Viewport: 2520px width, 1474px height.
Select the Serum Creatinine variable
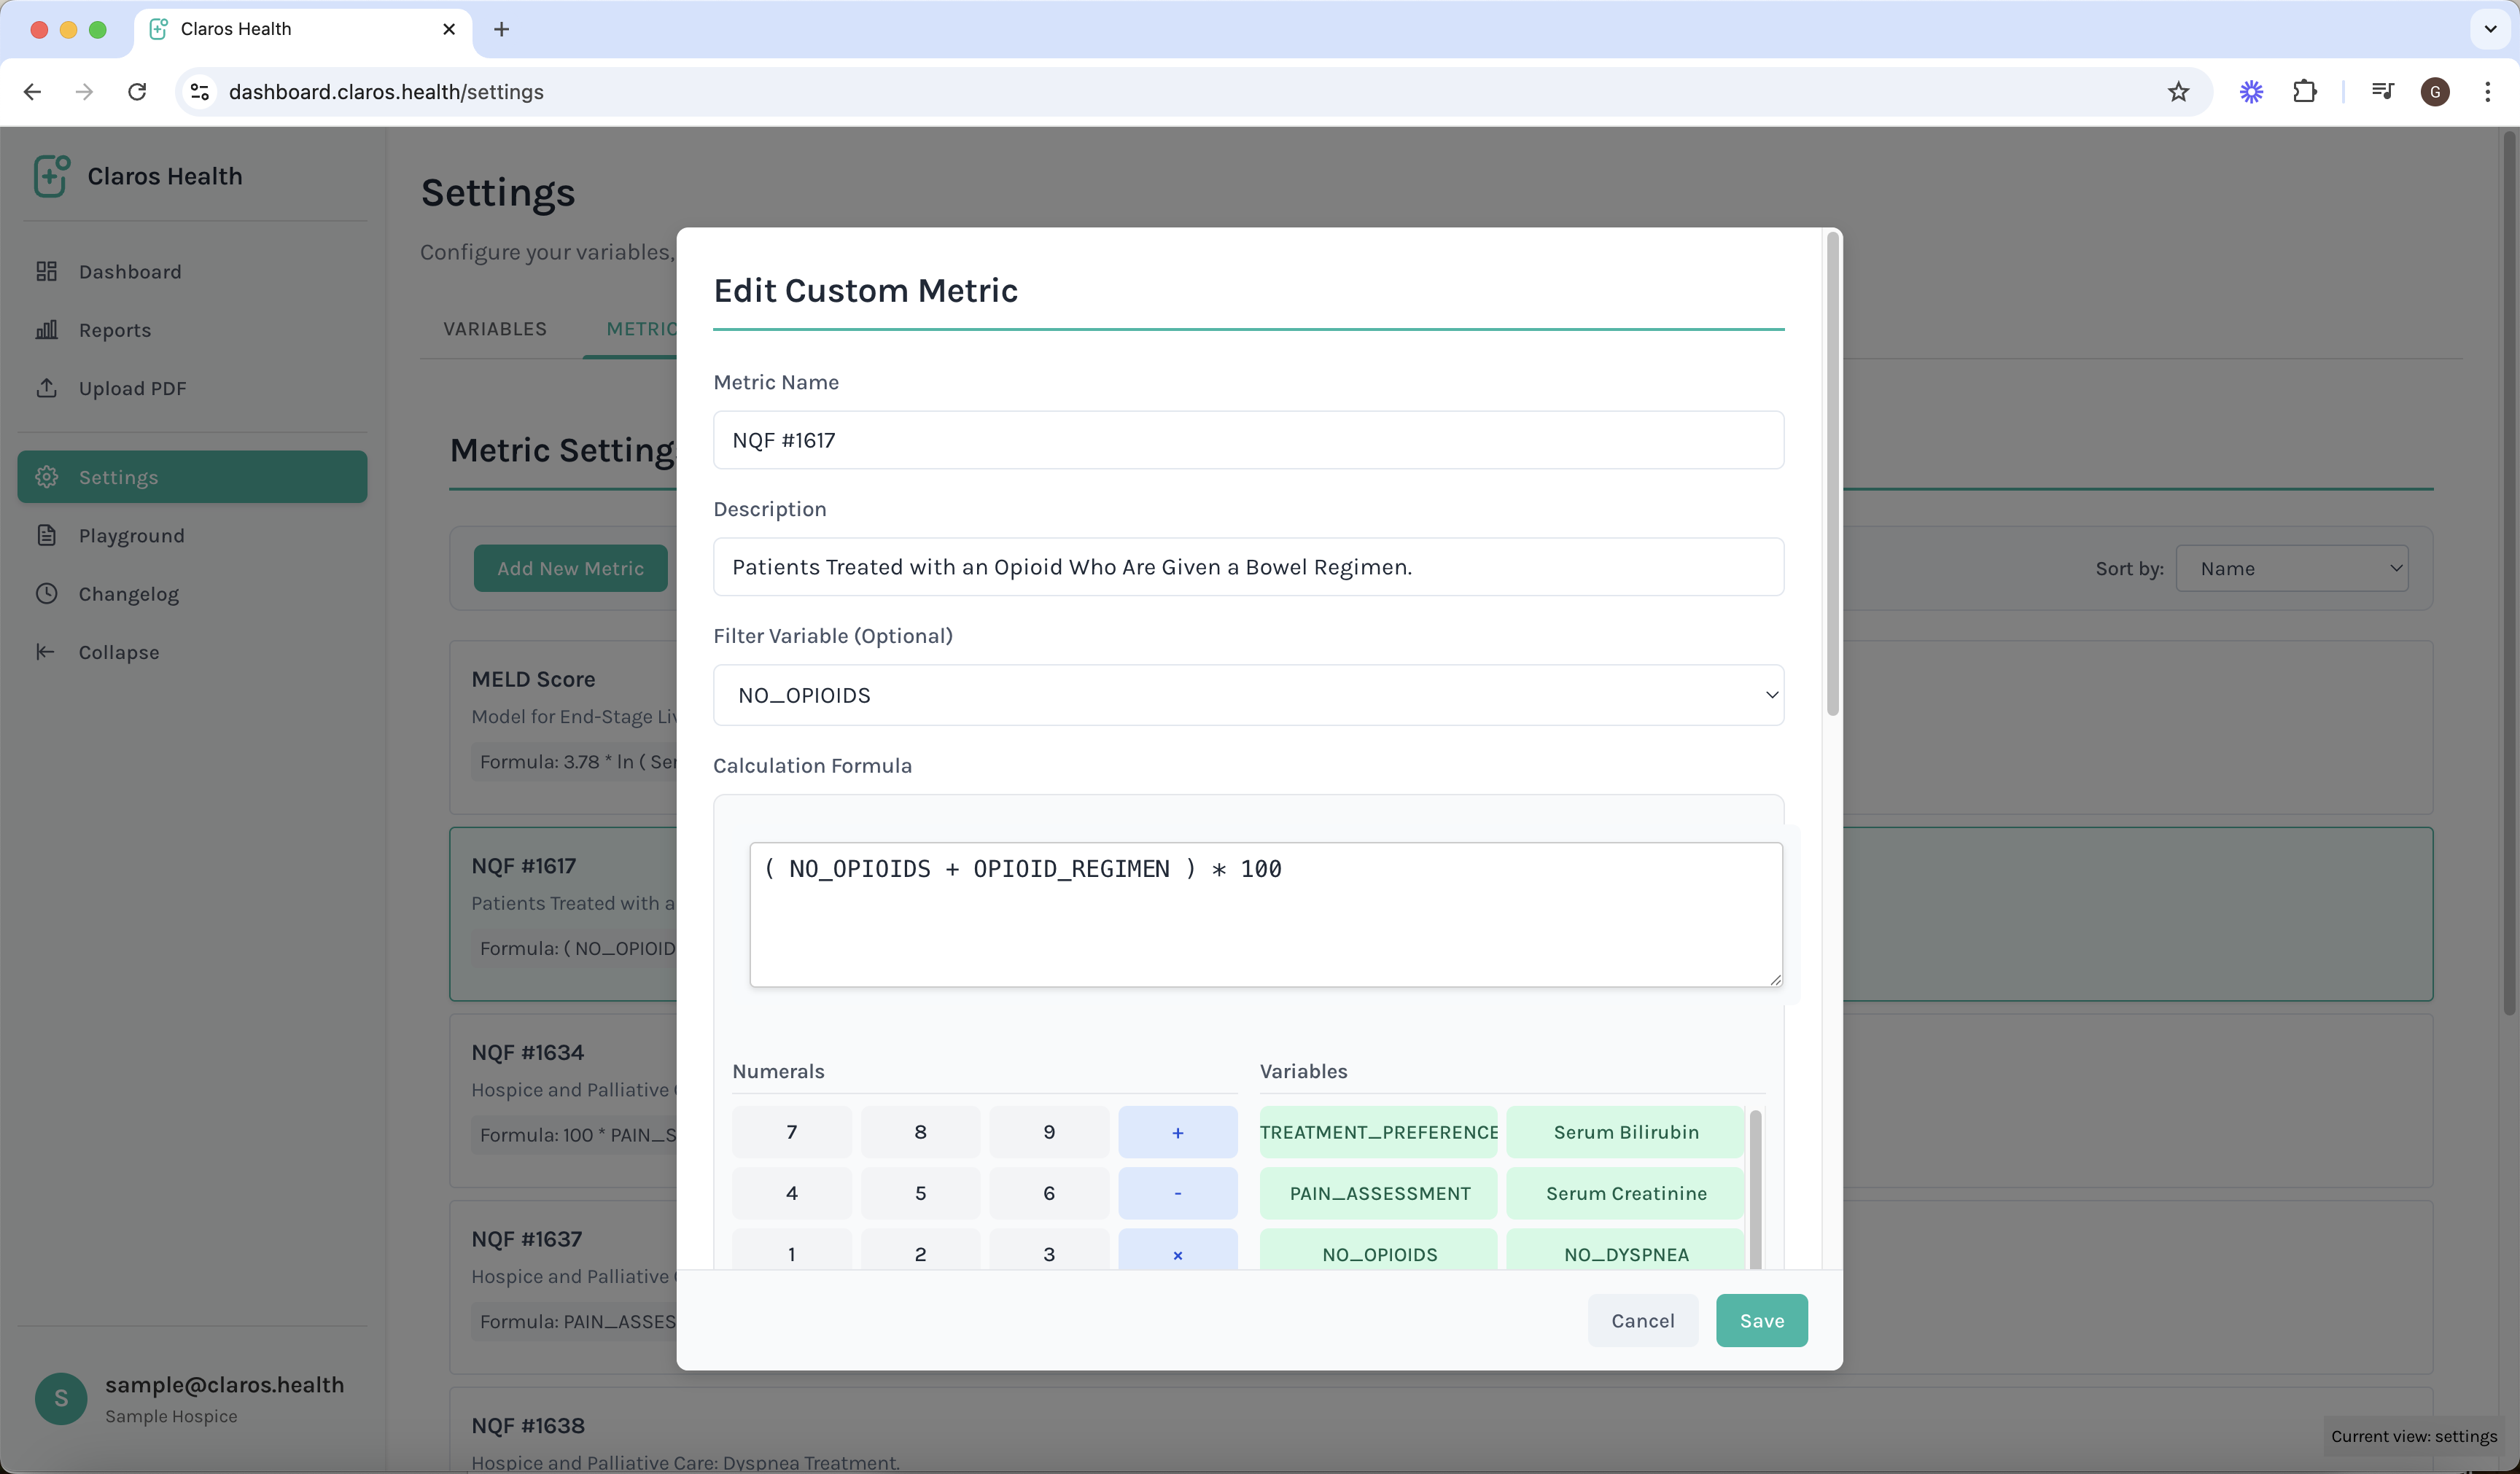[x=1625, y=1193]
